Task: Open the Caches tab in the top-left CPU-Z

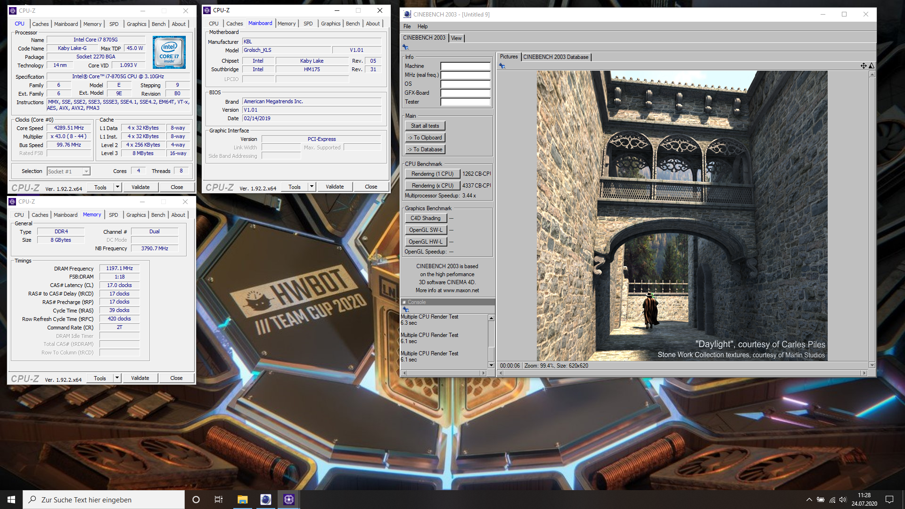Action: click(x=40, y=24)
